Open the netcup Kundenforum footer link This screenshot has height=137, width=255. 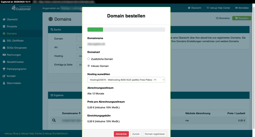coord(56,133)
